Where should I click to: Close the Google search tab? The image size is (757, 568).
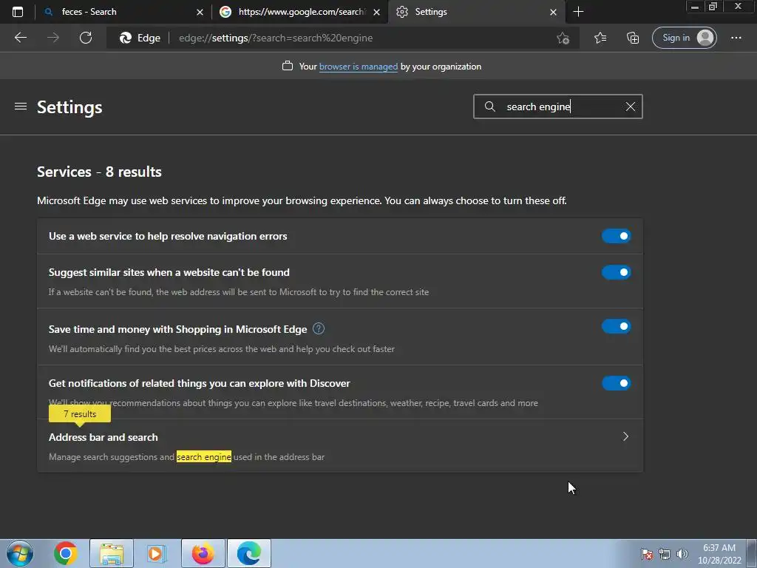tap(376, 12)
